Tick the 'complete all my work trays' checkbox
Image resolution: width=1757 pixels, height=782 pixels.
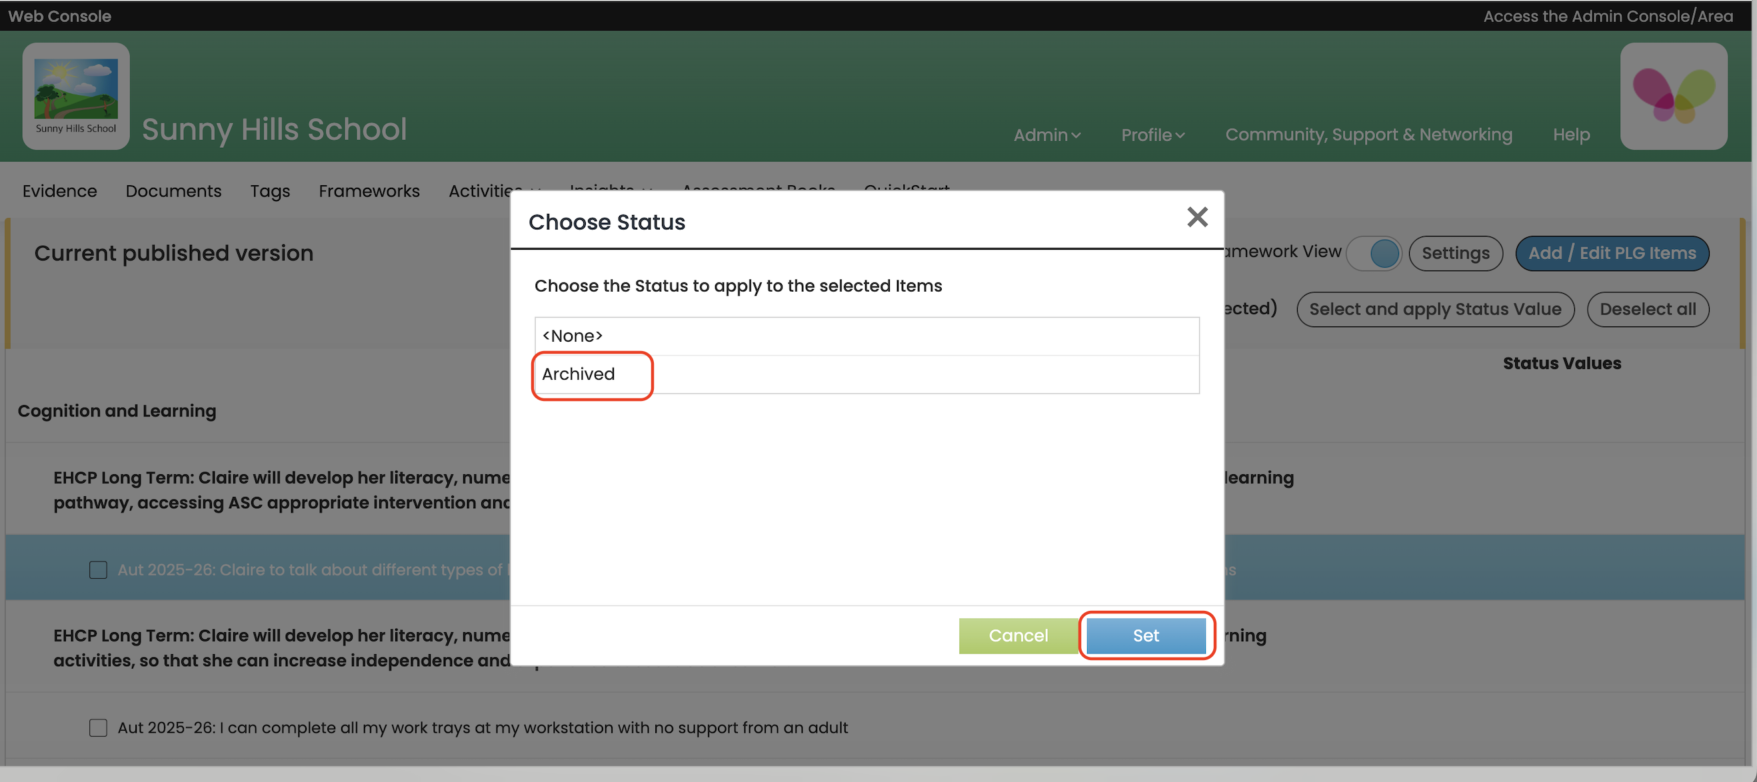click(x=98, y=727)
